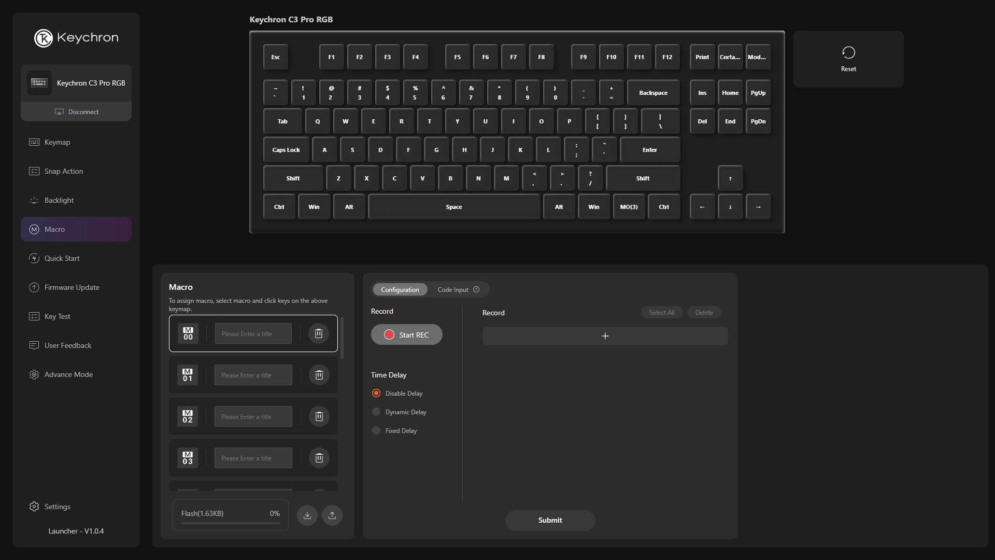Click the Backspace key on keyboard
995x560 pixels.
653,93
